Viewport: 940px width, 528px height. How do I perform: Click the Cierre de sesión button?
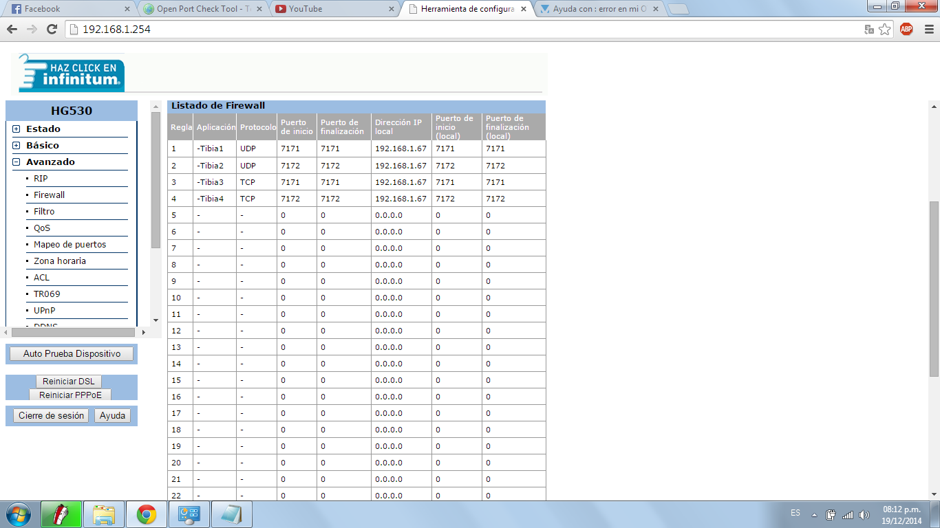[x=51, y=415]
